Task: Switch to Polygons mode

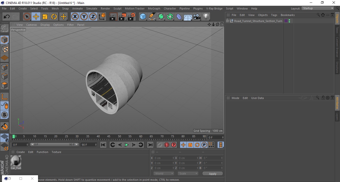Action: [4, 85]
